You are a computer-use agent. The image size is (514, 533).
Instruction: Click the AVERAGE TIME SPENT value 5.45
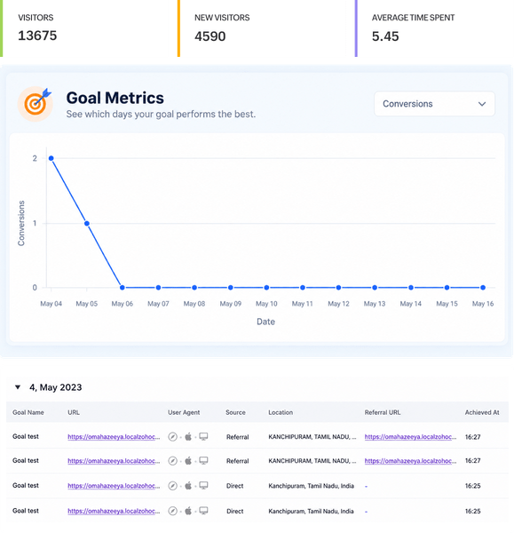click(385, 36)
